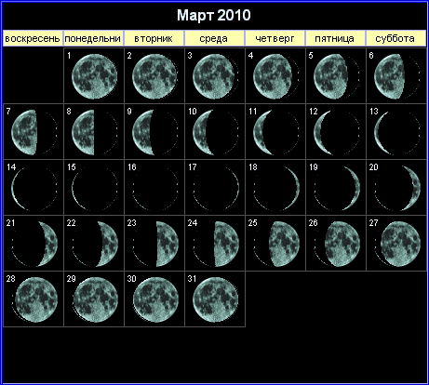
Task: Click the воскресенье column header
Action: (x=33, y=38)
